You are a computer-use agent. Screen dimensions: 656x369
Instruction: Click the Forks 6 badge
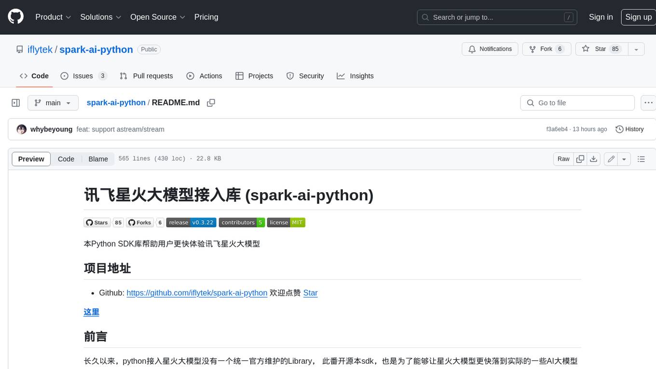145,223
